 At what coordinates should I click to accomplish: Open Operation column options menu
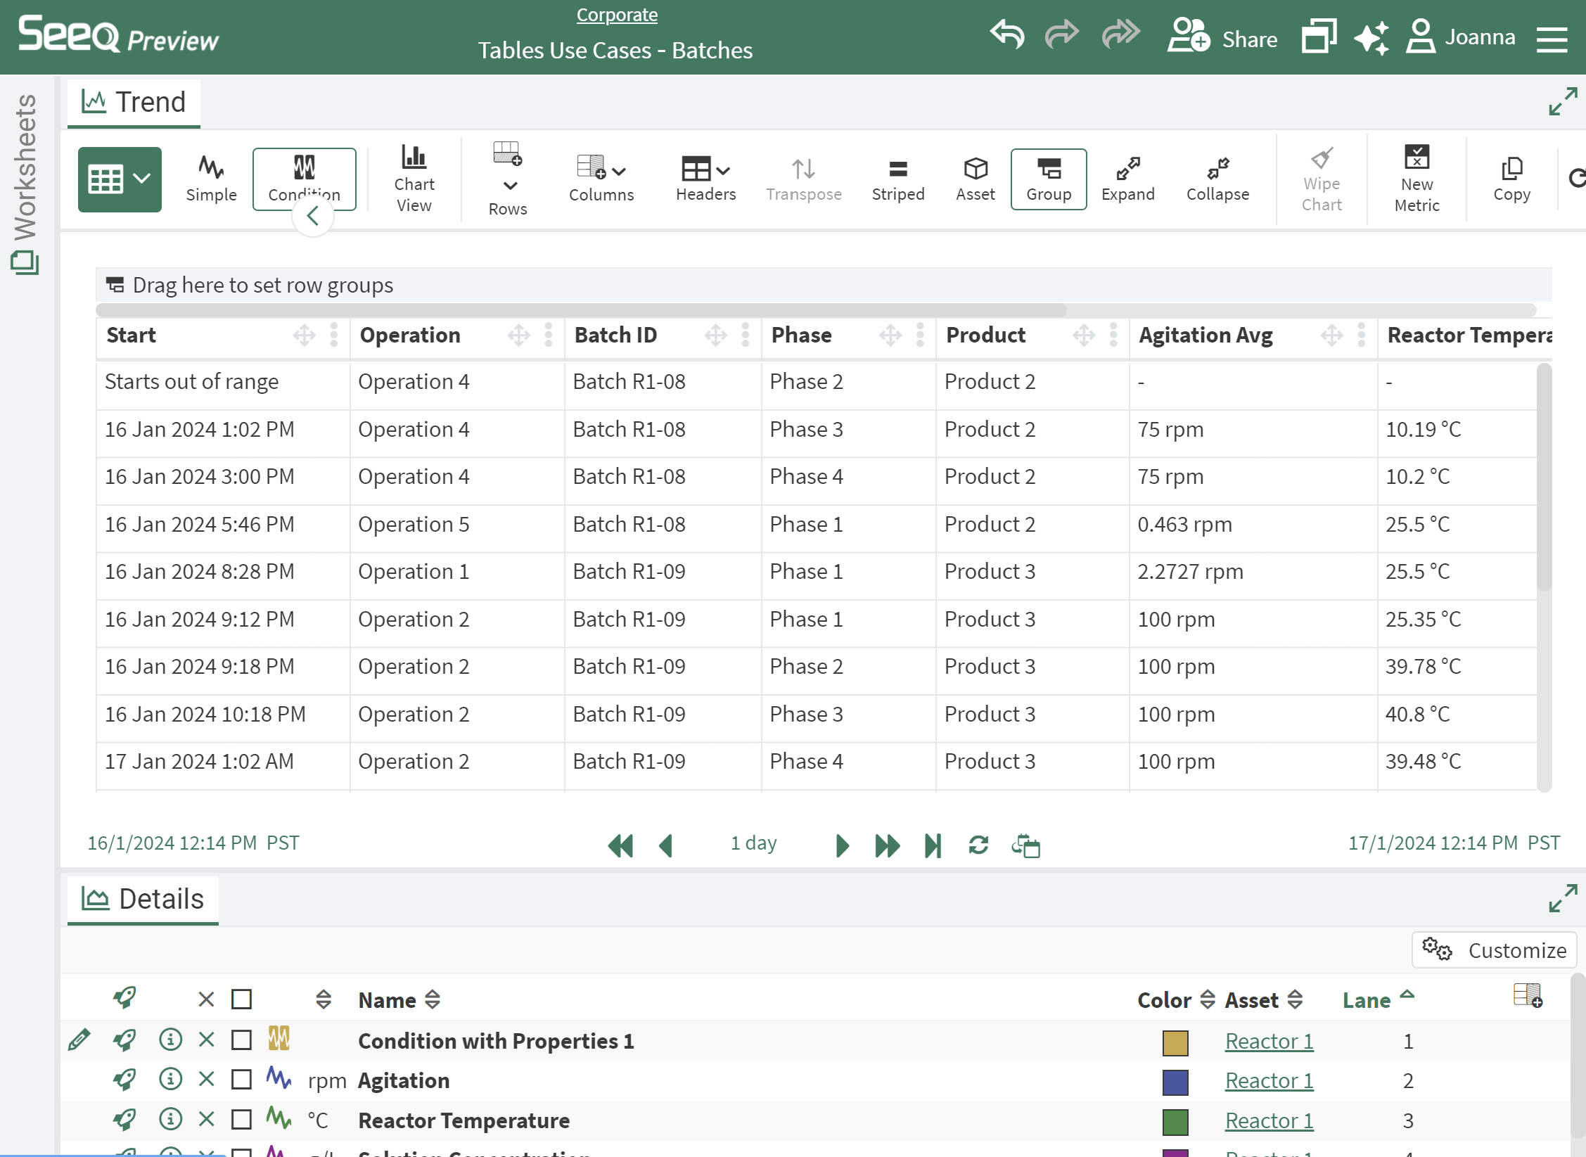pyautogui.click(x=549, y=335)
